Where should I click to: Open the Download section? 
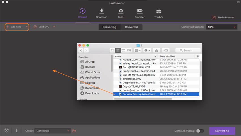[102, 13]
